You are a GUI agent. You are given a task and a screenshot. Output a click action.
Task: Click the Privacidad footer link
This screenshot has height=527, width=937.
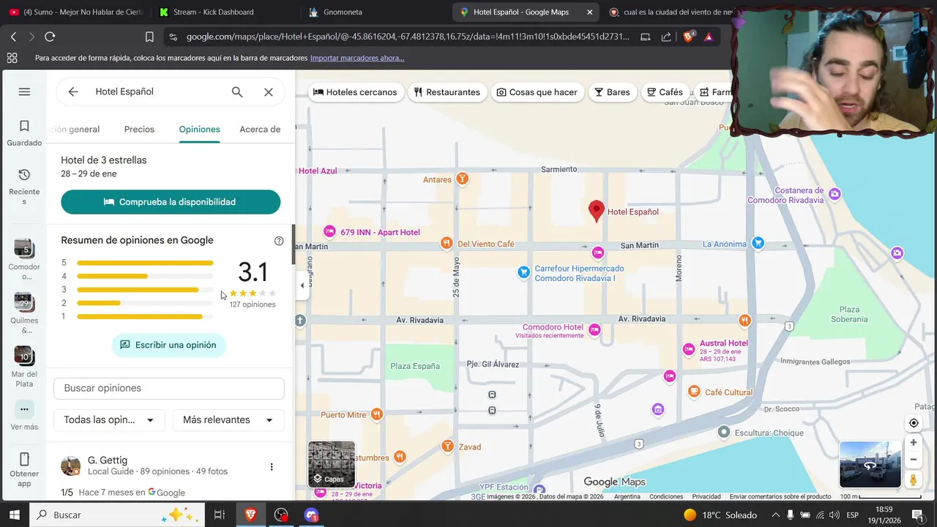pos(706,496)
